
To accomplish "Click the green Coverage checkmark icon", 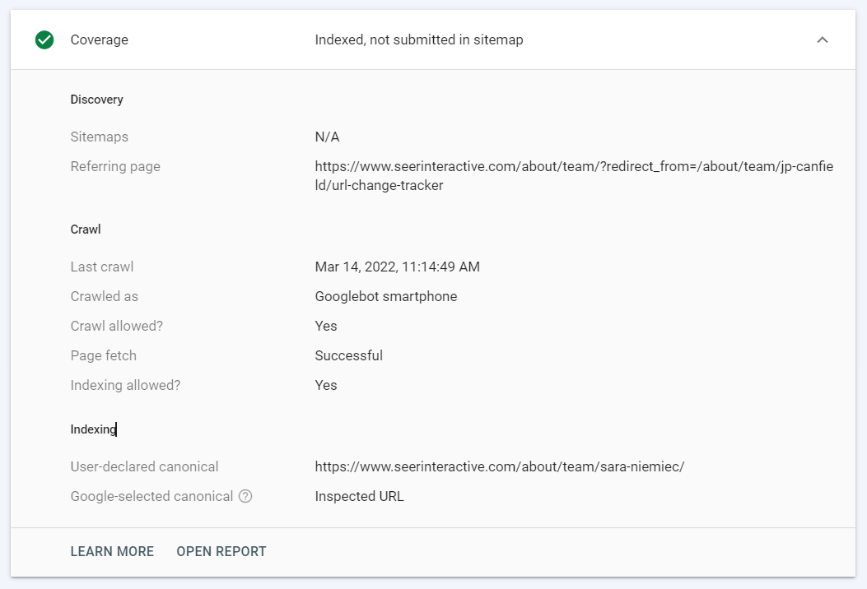I will point(44,39).
